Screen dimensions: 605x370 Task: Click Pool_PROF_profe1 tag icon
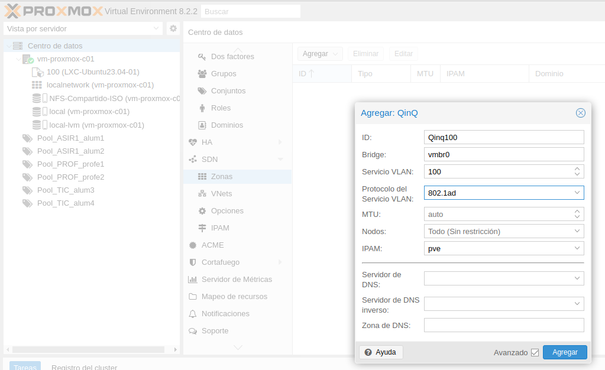[x=27, y=164]
